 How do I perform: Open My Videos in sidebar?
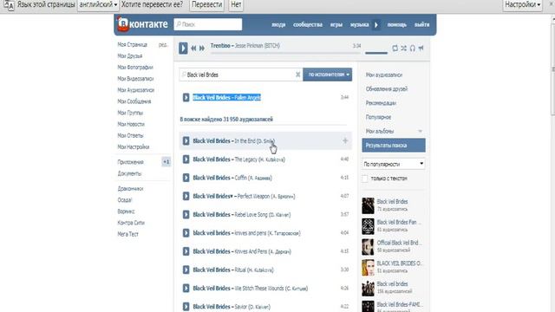pos(135,79)
